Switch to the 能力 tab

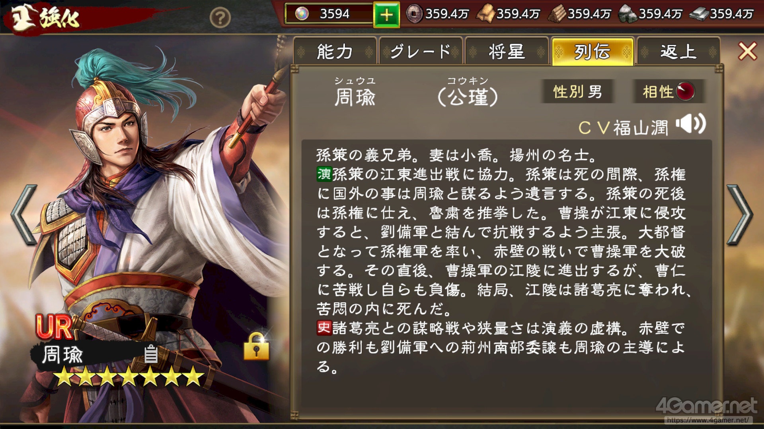[x=335, y=52]
